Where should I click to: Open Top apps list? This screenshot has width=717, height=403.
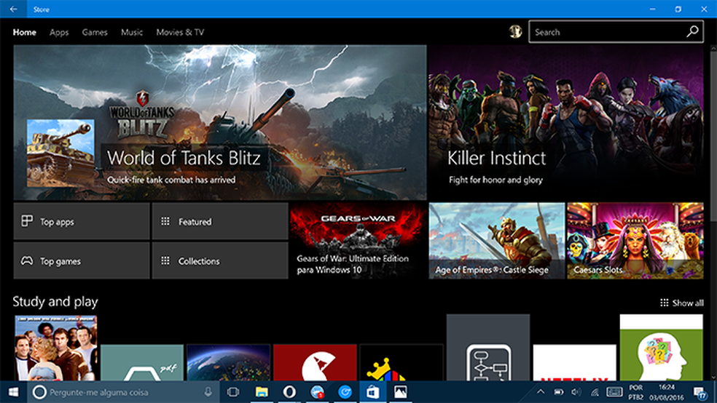click(82, 221)
